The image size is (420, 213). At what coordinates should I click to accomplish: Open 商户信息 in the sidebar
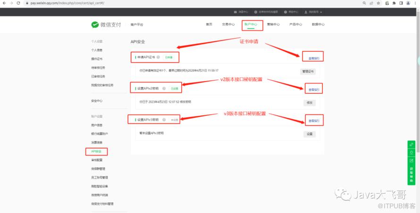coord(97,125)
